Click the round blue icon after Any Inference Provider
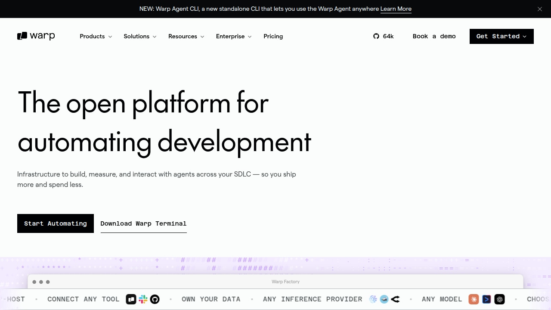551x310 pixels. click(384, 299)
